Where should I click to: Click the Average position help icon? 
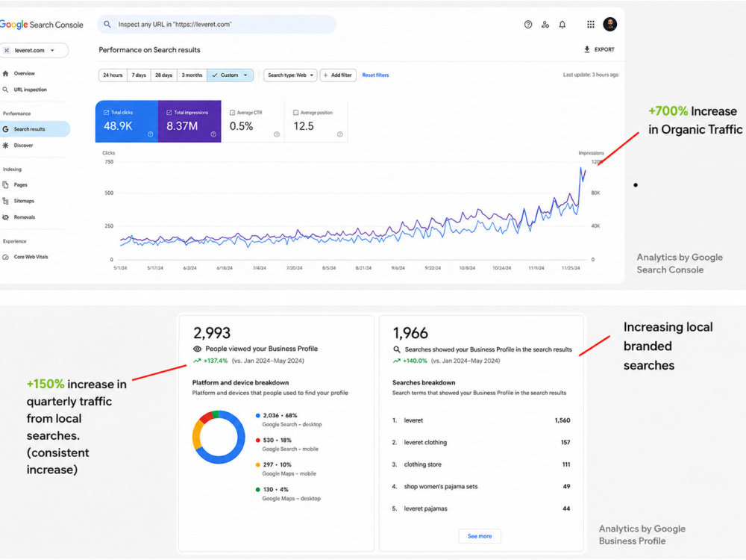click(x=340, y=134)
